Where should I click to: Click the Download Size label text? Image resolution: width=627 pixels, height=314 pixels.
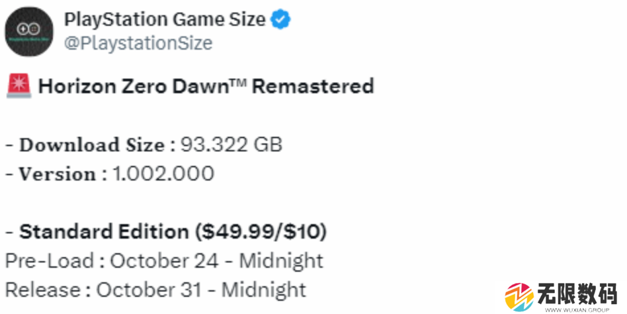92,144
